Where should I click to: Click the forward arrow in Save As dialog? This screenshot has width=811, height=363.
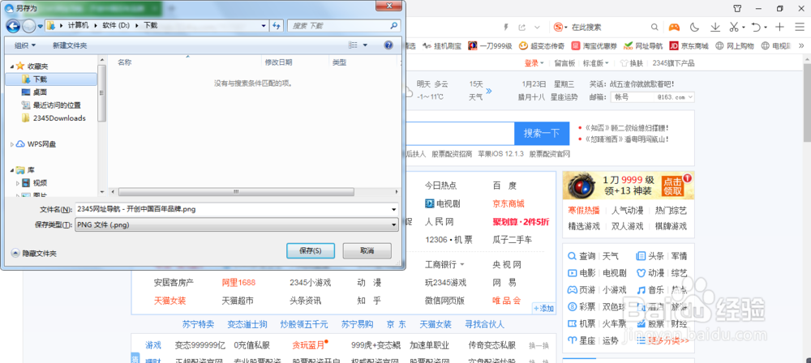click(29, 26)
